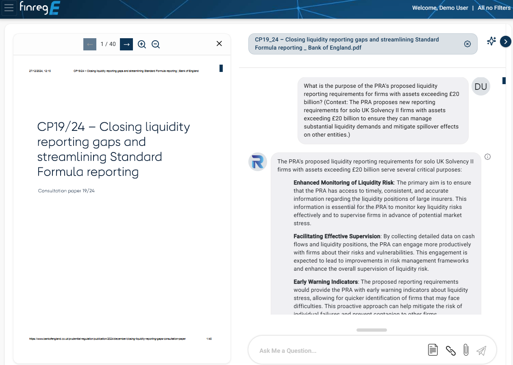The height and width of the screenshot is (365, 513).
Task: Click 'Enhanced Monitoring of Liquidity Risk' heading
Action: pyautogui.click(x=343, y=182)
